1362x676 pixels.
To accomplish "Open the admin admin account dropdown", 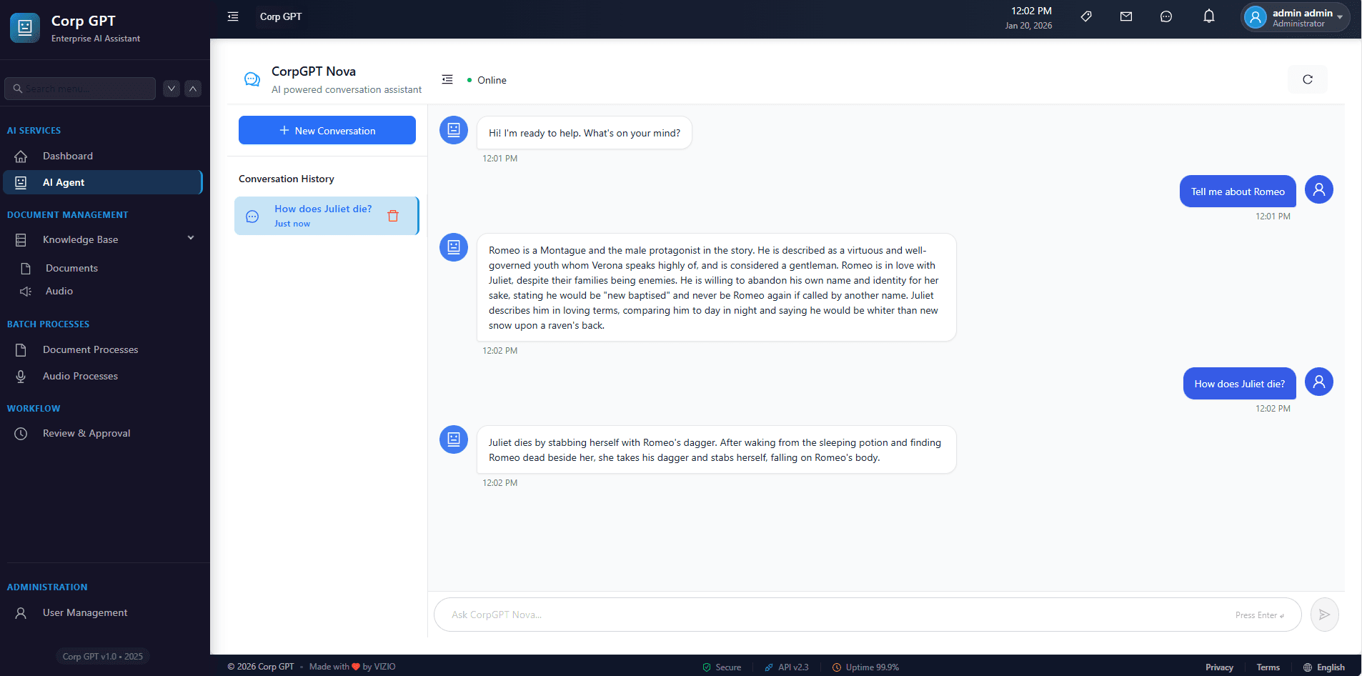I will [1293, 18].
